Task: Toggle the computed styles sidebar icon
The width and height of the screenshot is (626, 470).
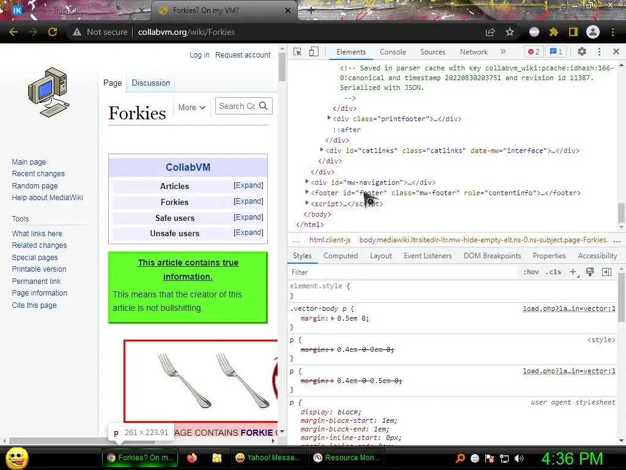Action: [606, 272]
